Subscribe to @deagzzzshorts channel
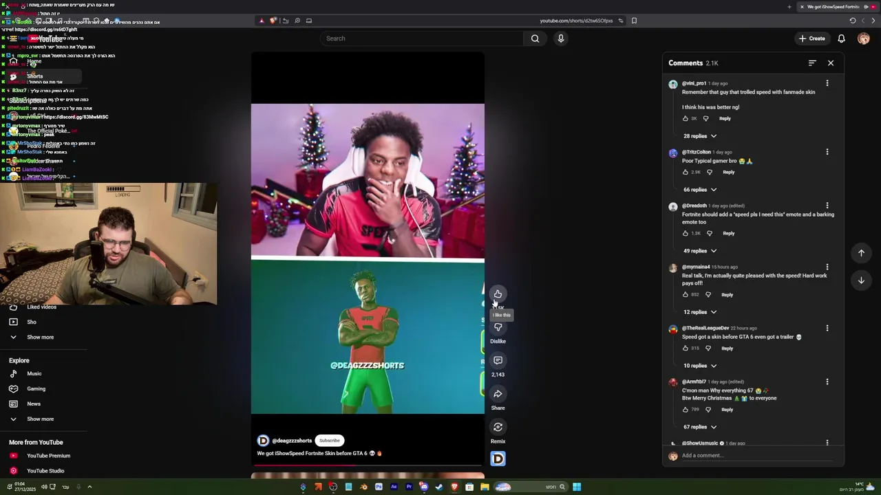 [x=329, y=441]
